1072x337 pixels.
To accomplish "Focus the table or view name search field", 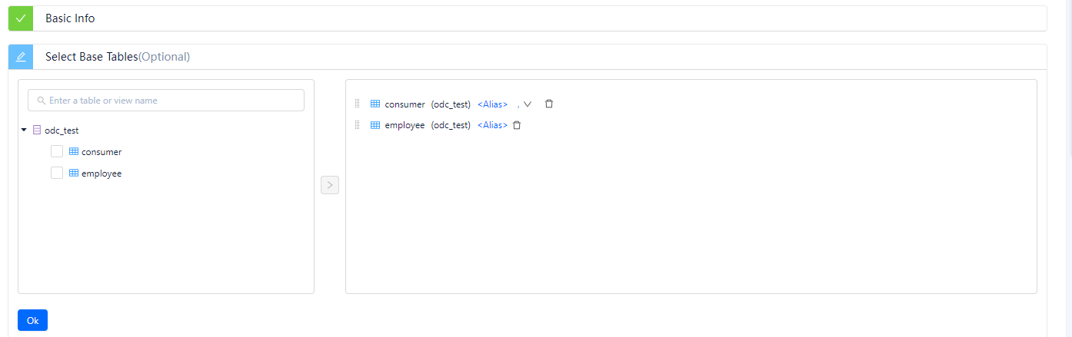I will click(x=166, y=101).
